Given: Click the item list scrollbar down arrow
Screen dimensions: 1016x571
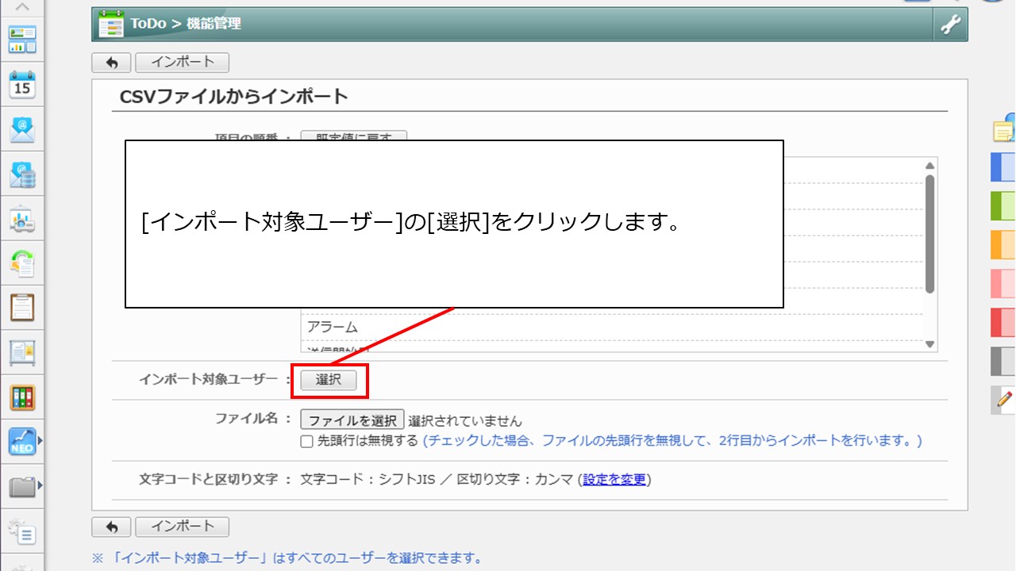Looking at the screenshot, I should [x=929, y=344].
